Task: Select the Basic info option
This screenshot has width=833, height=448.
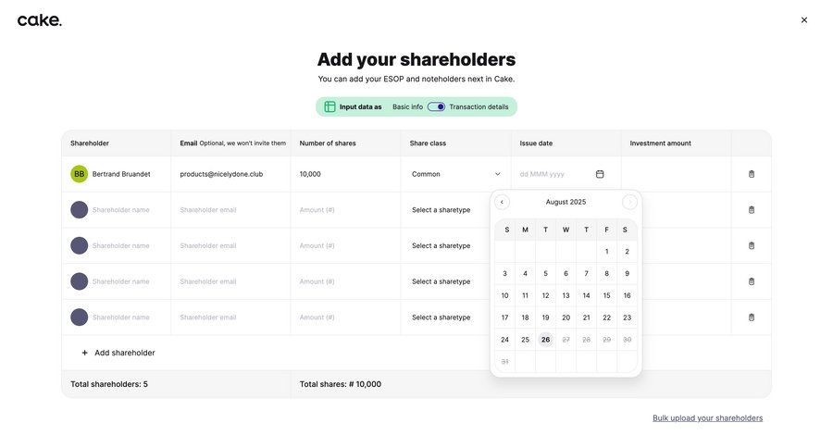Action: (407, 106)
